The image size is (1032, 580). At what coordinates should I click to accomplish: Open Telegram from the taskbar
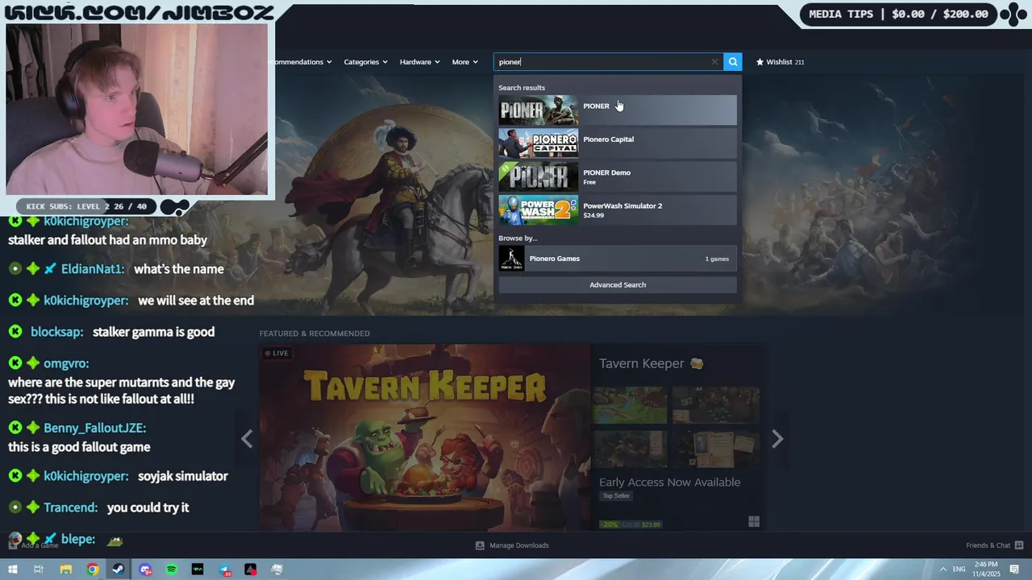point(224,570)
